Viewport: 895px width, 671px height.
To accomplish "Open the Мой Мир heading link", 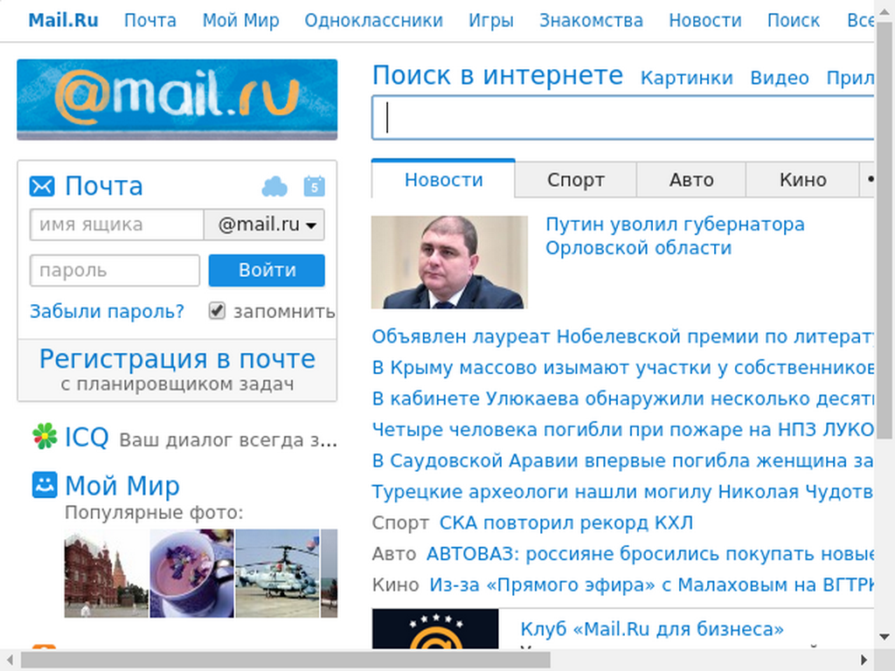I will (122, 486).
